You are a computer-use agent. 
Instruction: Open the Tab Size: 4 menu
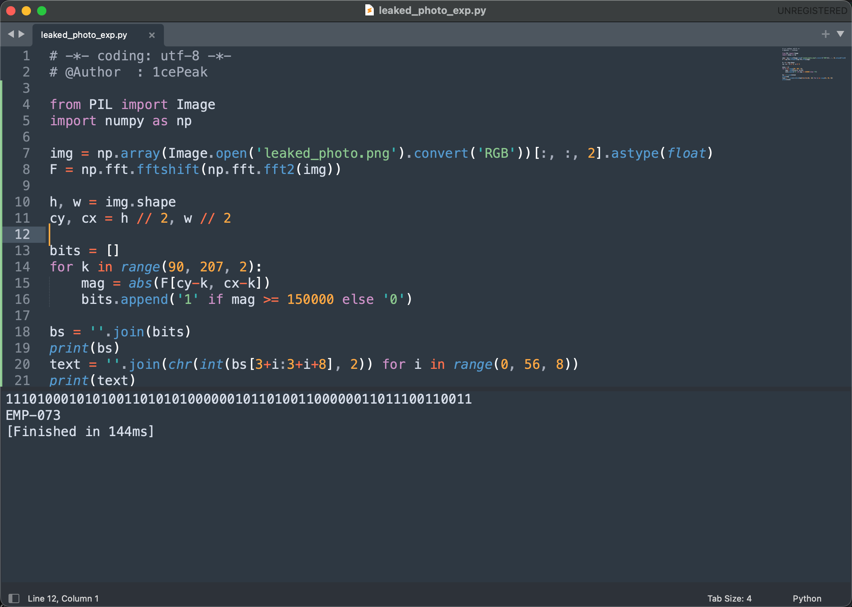729,598
